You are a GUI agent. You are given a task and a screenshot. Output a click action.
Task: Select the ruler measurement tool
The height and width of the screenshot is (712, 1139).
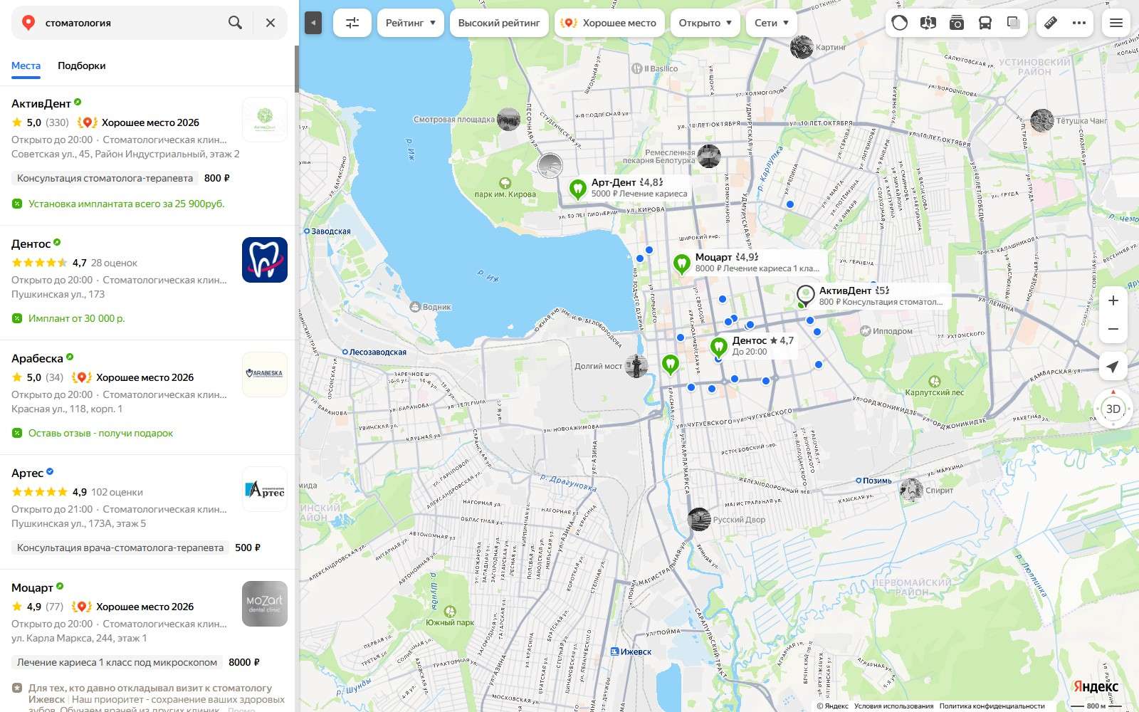(1051, 23)
